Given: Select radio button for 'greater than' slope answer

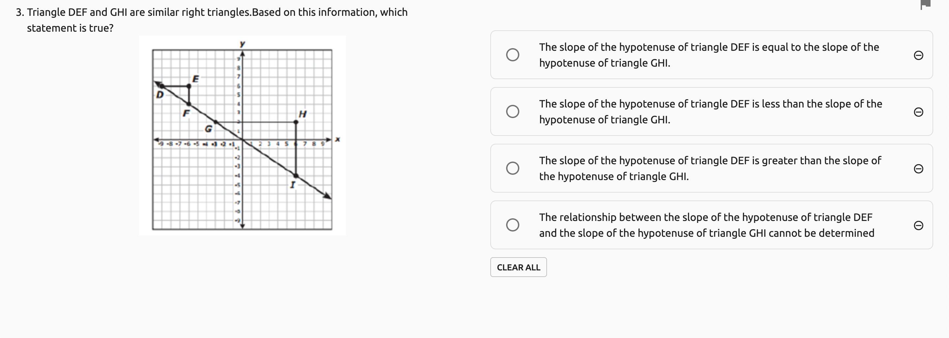Looking at the screenshot, I should tap(512, 168).
